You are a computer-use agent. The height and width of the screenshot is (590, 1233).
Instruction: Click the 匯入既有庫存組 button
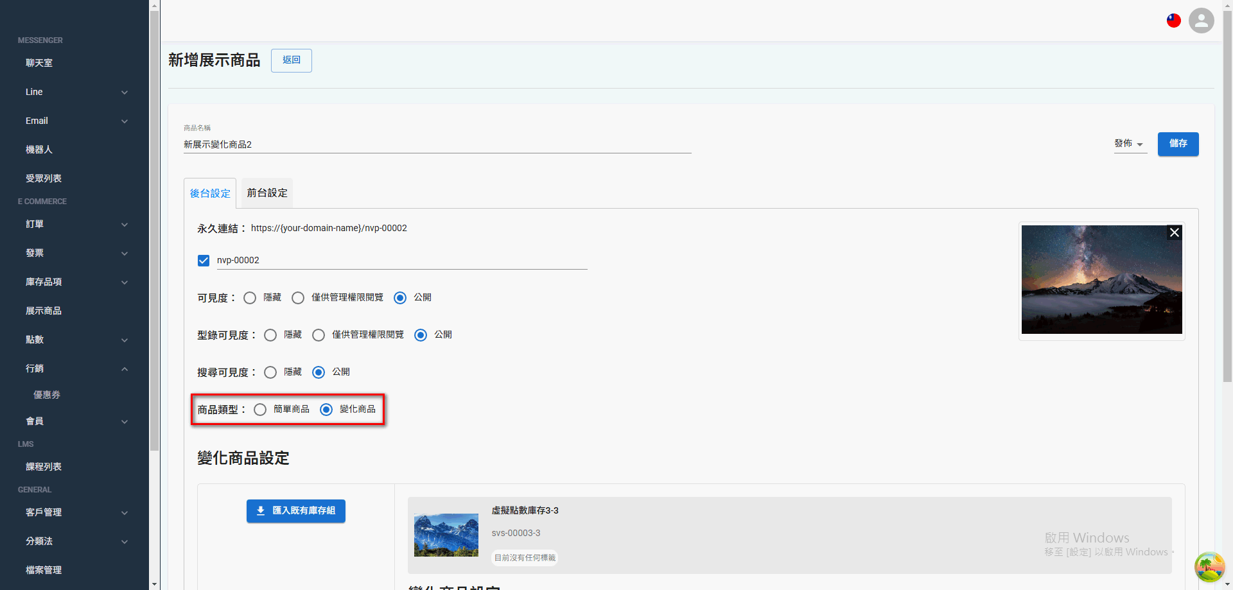pos(296,511)
